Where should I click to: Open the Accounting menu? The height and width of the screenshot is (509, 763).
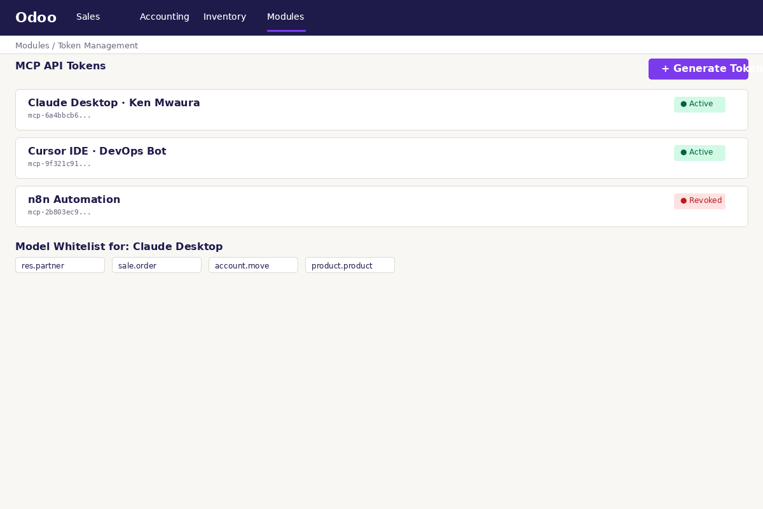pyautogui.click(x=164, y=17)
